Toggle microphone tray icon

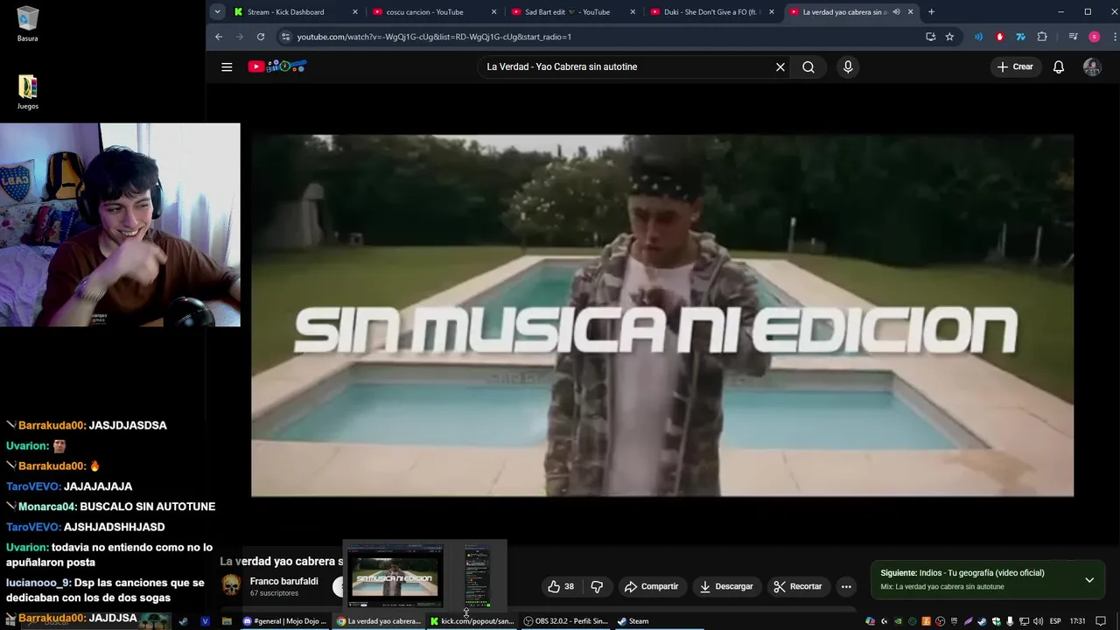tap(1010, 621)
